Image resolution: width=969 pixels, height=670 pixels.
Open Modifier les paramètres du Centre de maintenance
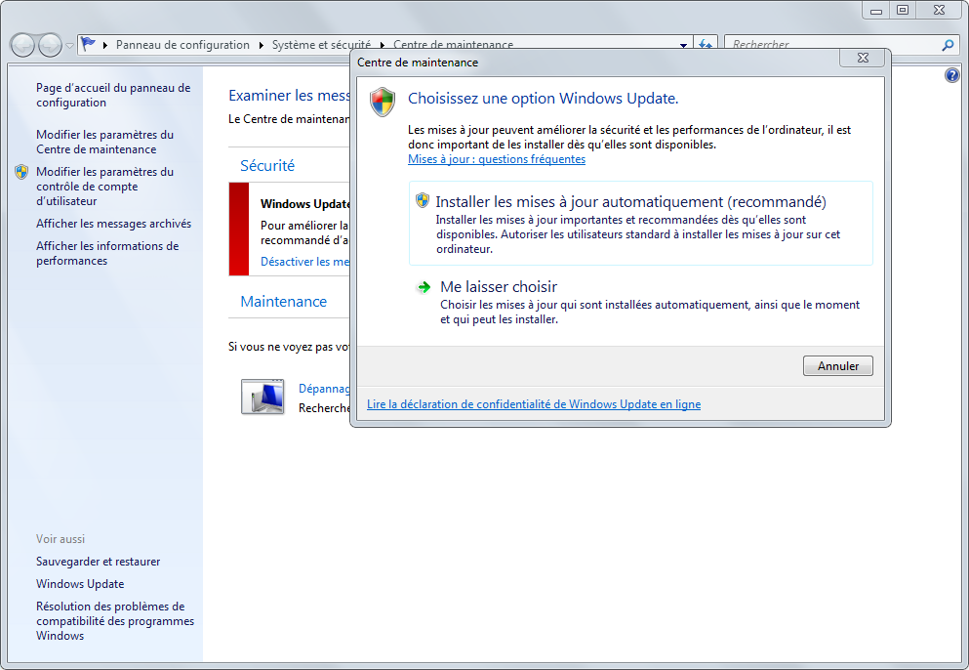point(104,142)
